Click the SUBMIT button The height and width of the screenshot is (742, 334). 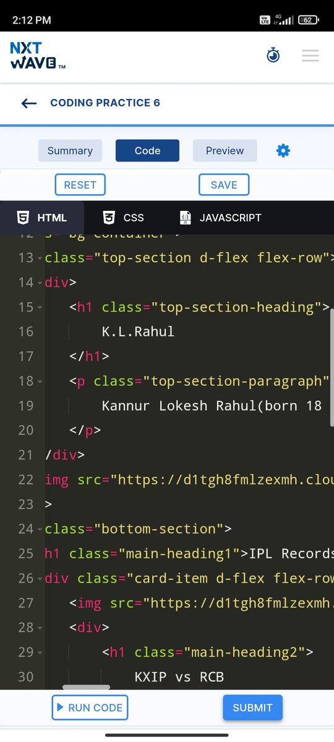(x=252, y=708)
